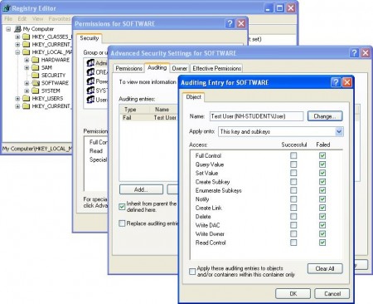The width and height of the screenshot is (373, 304).
Task: Uncheck Failed box for Set Value
Action: (x=322, y=173)
